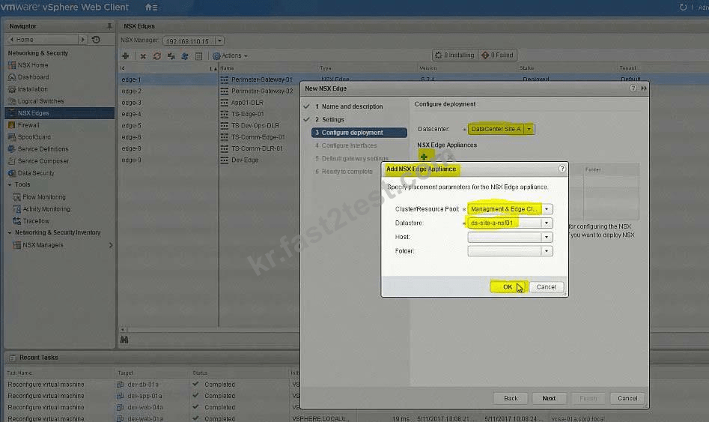Image resolution: width=709 pixels, height=422 pixels.
Task: Open the Cluster/Resource Pool dropdown
Action: (x=547, y=209)
